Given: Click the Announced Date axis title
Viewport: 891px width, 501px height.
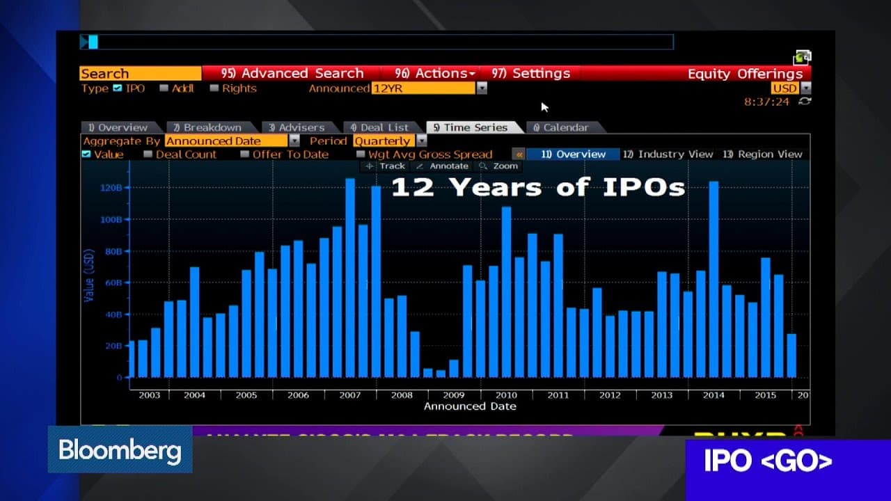Looking at the screenshot, I should point(470,406).
